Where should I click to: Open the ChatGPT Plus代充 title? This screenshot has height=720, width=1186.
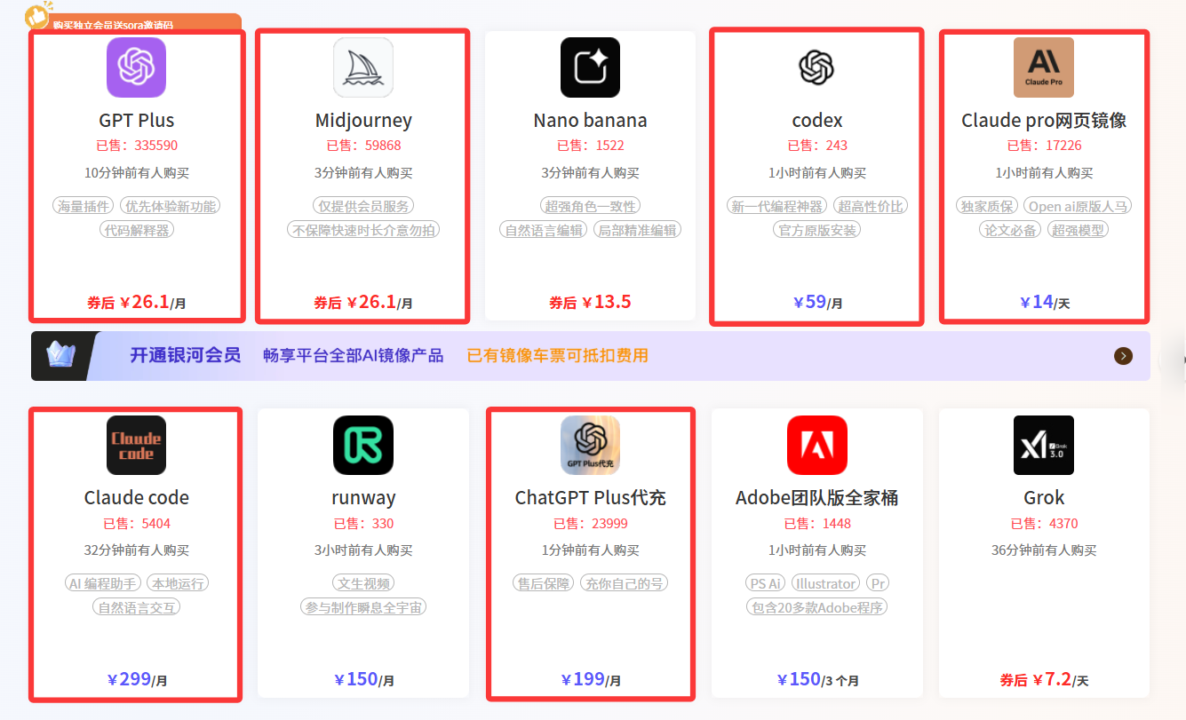point(590,498)
